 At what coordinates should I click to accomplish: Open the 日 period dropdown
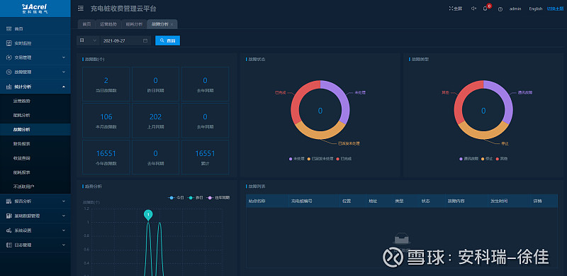88,40
